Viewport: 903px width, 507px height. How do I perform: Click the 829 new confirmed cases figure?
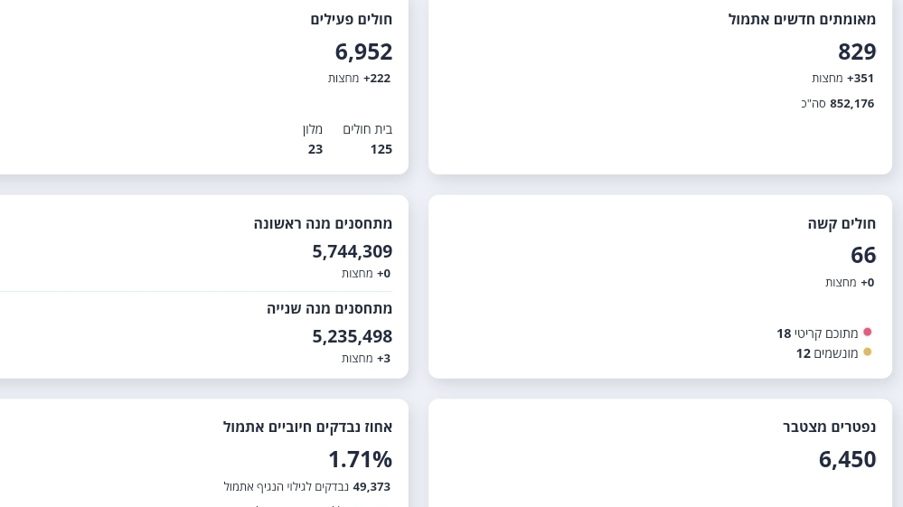[x=857, y=52]
